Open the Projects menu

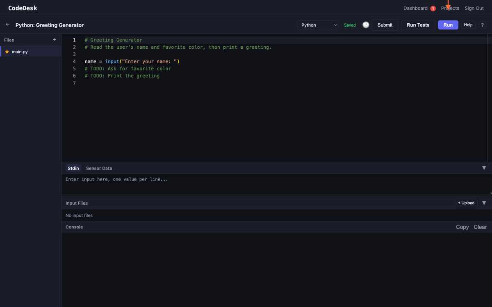(x=450, y=8)
